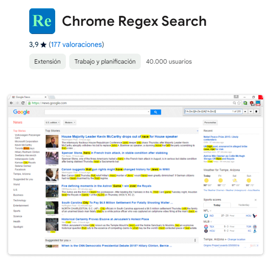Select the Yesterday sports scores tab

point(244,205)
